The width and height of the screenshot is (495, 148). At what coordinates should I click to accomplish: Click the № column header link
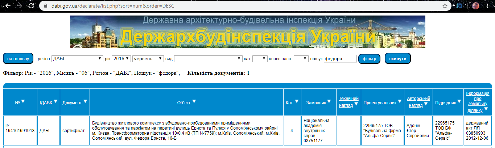click(17, 103)
